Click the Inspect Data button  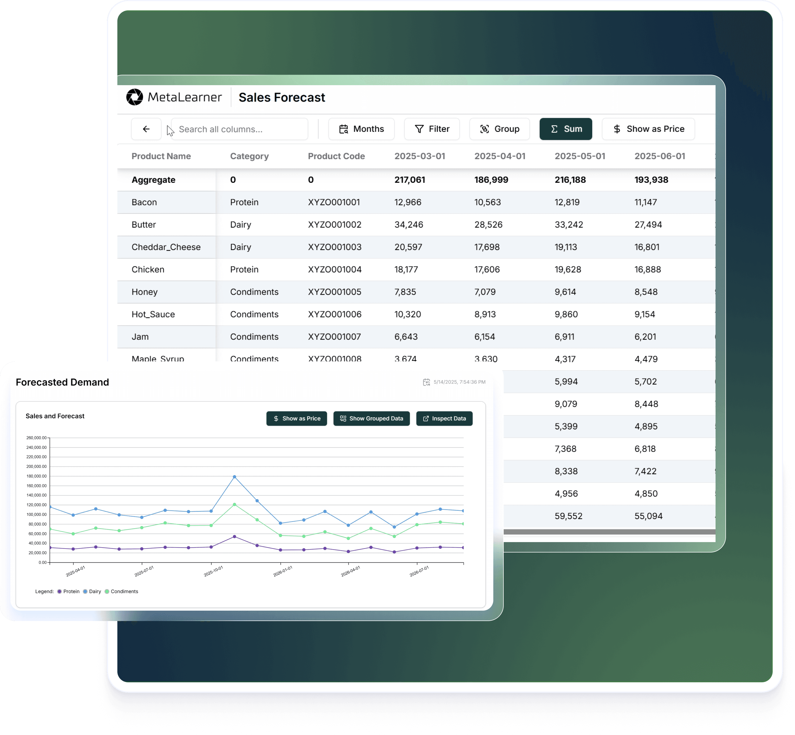(444, 419)
